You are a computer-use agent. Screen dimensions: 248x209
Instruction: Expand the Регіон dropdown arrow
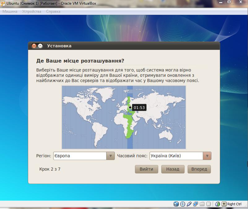(111, 156)
